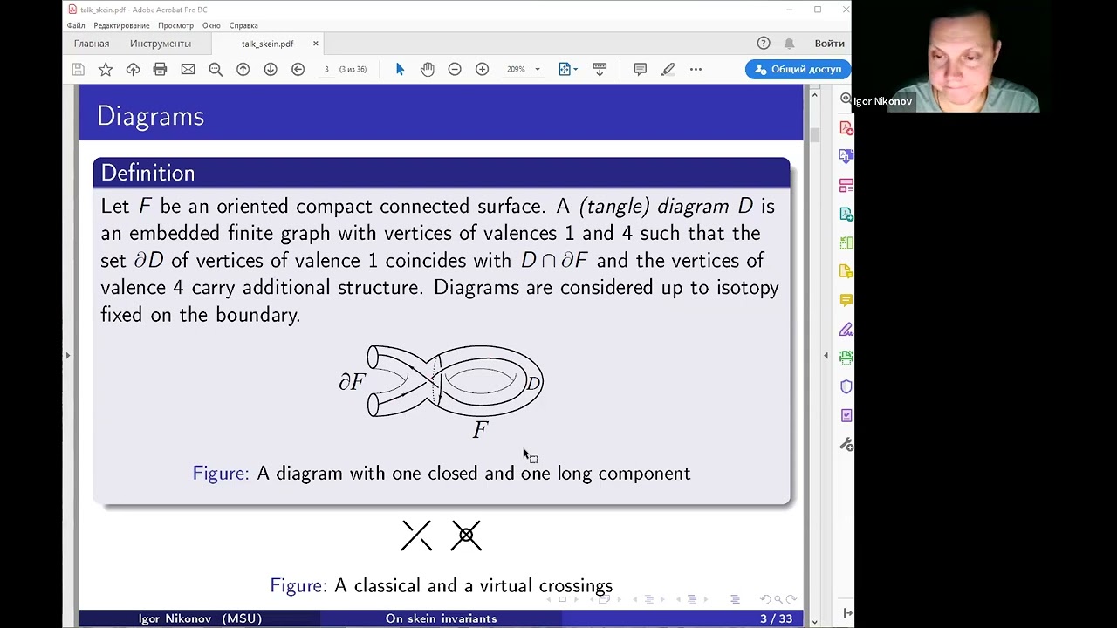Click the vertical scrollbar thumb

click(814, 134)
